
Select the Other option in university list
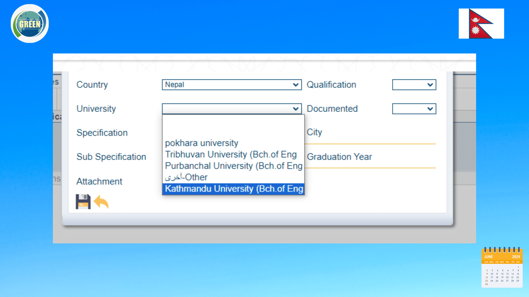(x=186, y=177)
